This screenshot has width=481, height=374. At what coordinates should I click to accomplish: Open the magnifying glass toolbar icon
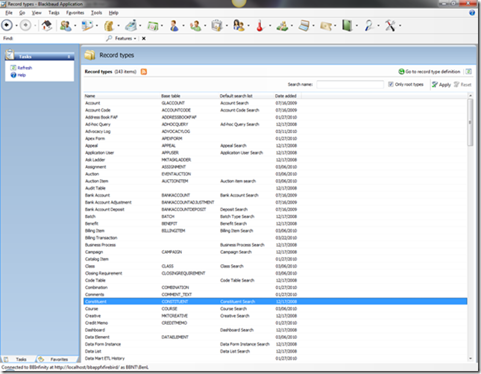pos(368,25)
